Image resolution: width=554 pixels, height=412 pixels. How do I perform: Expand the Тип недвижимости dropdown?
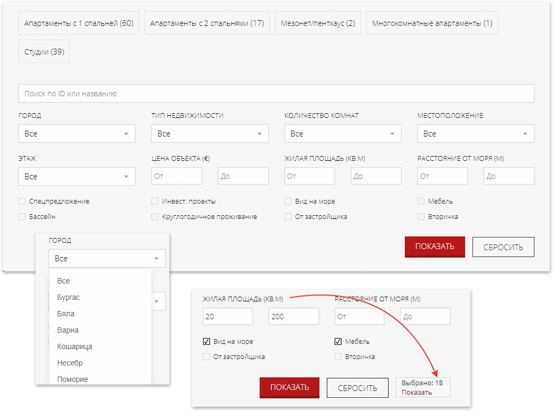click(210, 134)
